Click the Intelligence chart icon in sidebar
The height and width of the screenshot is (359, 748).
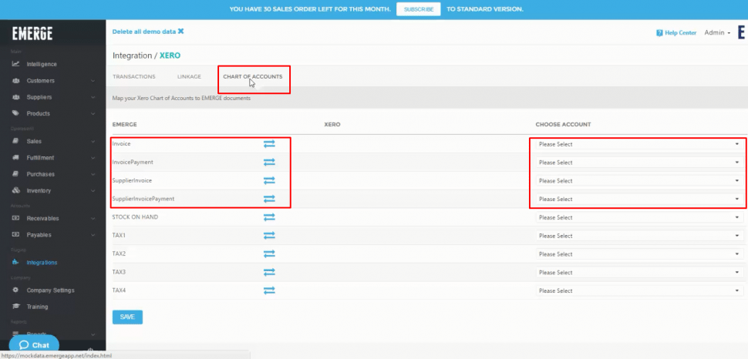point(15,64)
